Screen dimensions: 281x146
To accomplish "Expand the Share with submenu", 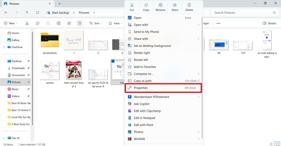I will pos(198,39).
